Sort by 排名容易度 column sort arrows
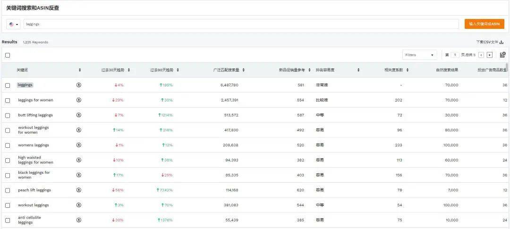The image size is (510, 229). point(358,70)
